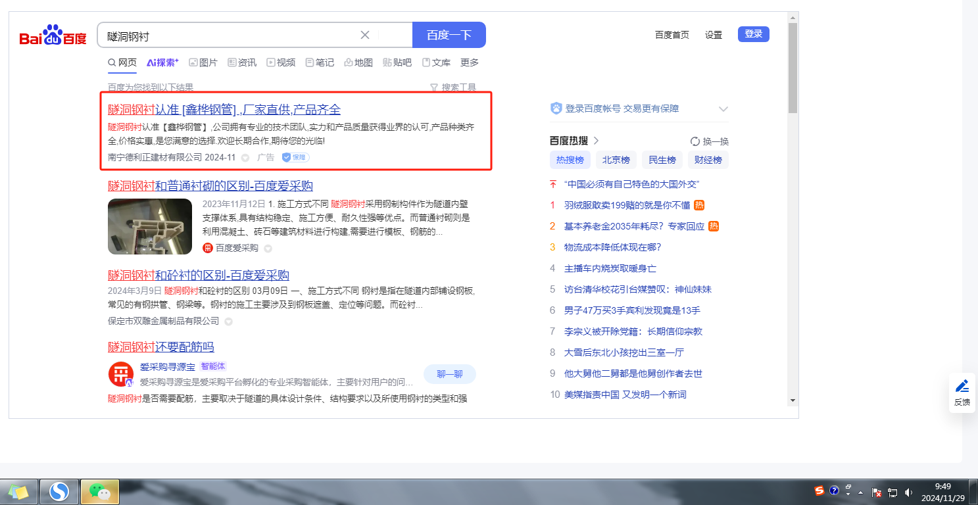This screenshot has height=505, width=978.
Task: Click the Sogou browser taskbar icon
Action: point(59,491)
